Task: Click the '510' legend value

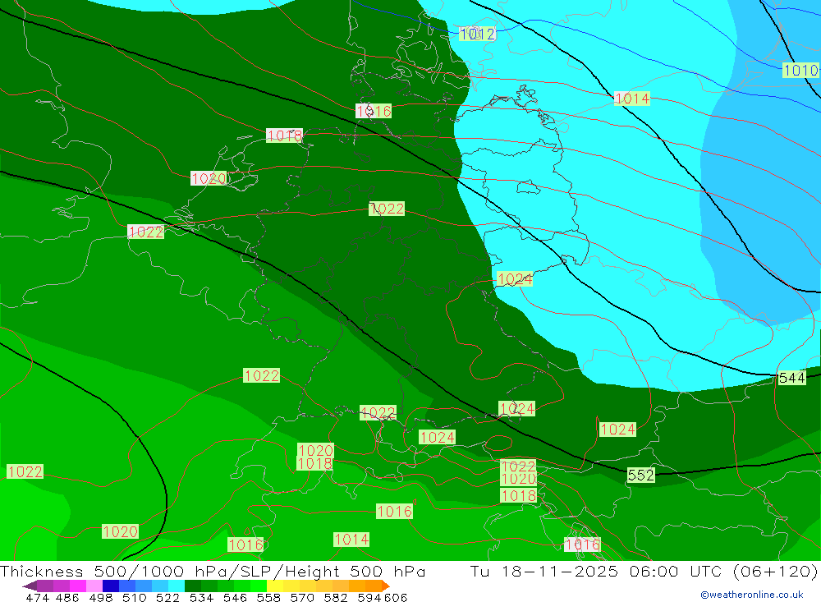Action: (x=134, y=597)
